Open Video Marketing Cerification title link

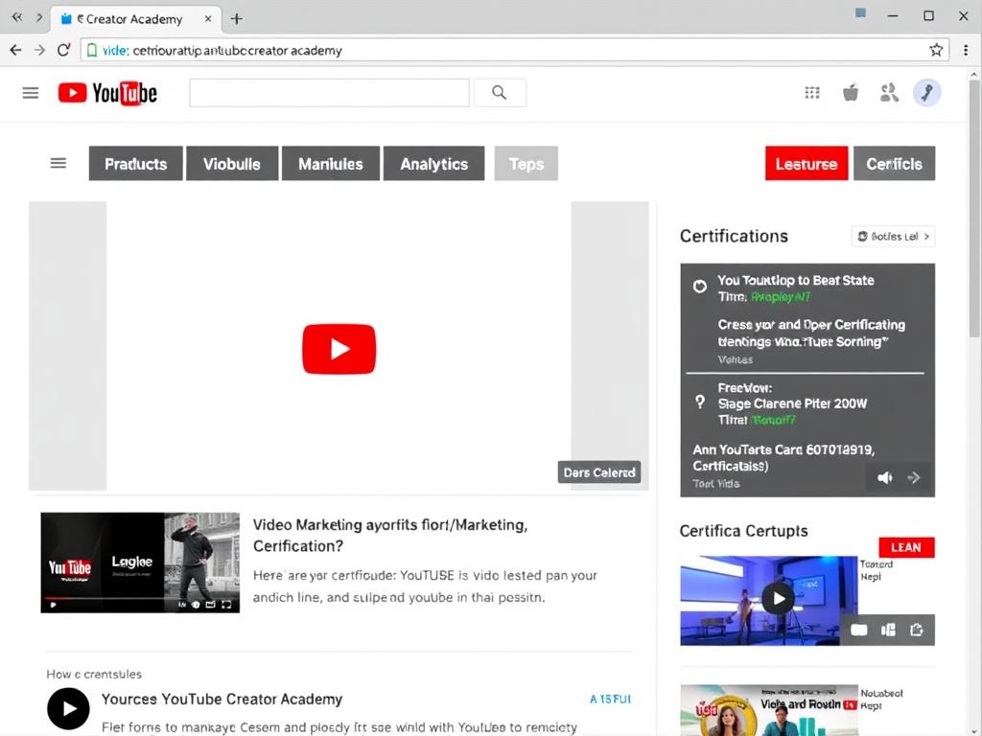tap(389, 535)
